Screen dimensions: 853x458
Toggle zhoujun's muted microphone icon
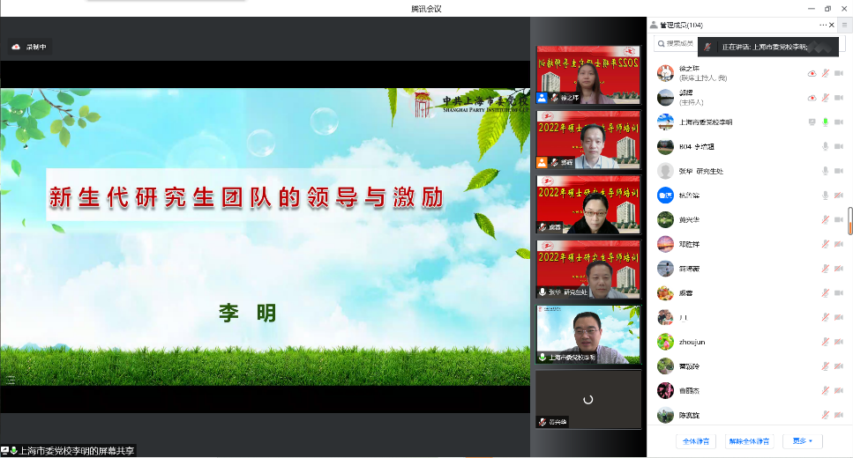826,342
